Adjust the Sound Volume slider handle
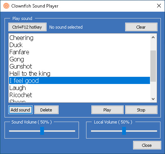The width and height of the screenshot is (165, 154). (x=42, y=131)
